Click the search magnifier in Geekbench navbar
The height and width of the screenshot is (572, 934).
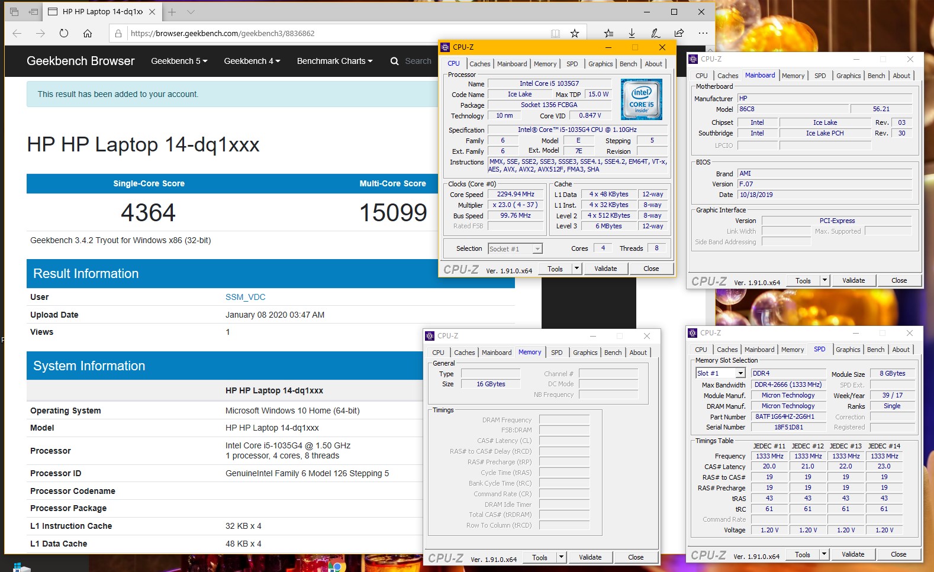coord(395,61)
